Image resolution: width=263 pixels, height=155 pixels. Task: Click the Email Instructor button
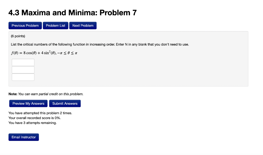(x=24, y=137)
